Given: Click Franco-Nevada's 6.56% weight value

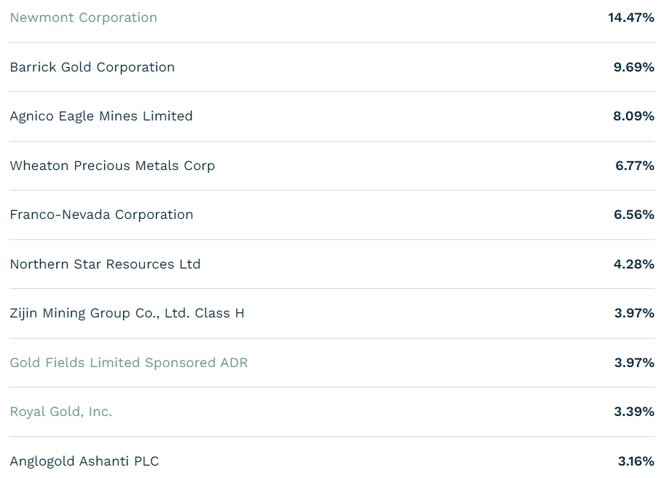Looking at the screenshot, I should tap(633, 215).
